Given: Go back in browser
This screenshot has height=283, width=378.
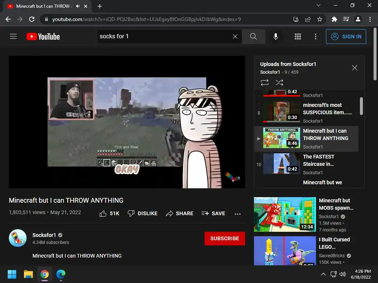Looking at the screenshot, I should pyautogui.click(x=8, y=19).
